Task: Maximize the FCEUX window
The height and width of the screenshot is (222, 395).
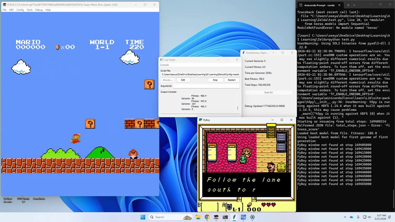Action: pyautogui.click(x=145, y=5)
